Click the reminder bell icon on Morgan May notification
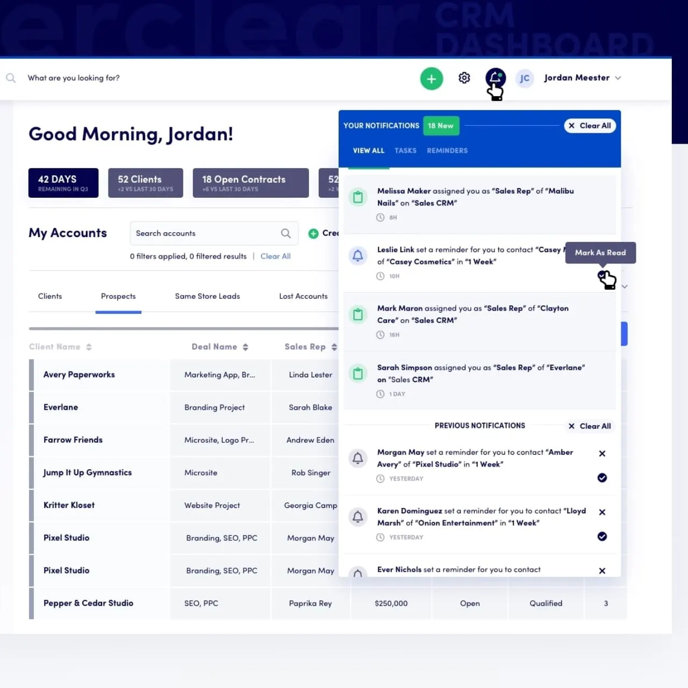The width and height of the screenshot is (688, 688). 358,458
